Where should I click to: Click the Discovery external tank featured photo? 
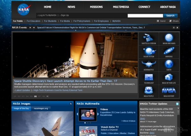75,55
